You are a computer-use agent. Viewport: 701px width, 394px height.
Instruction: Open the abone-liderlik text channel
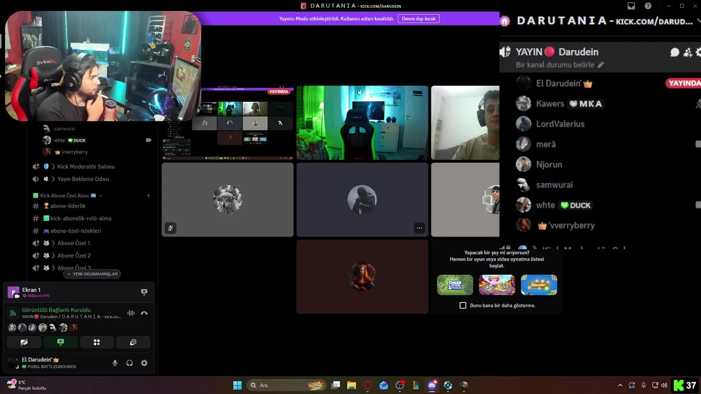(x=68, y=206)
